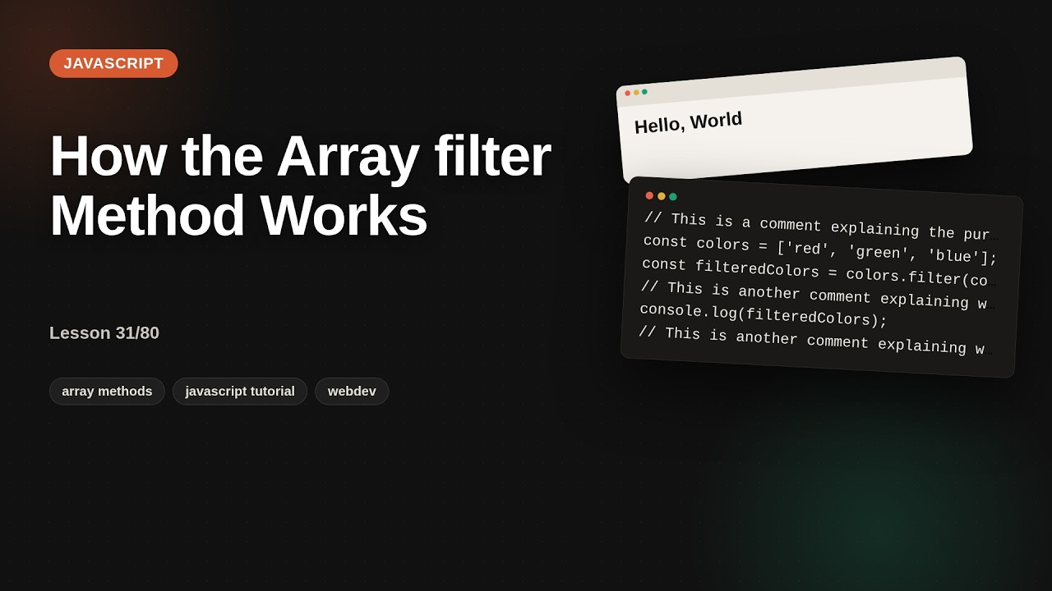This screenshot has width=1052, height=591.
Task: Click the 'Method Works' heading line
Action: [x=238, y=215]
